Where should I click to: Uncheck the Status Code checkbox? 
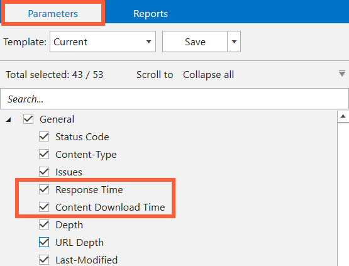pyautogui.click(x=44, y=136)
